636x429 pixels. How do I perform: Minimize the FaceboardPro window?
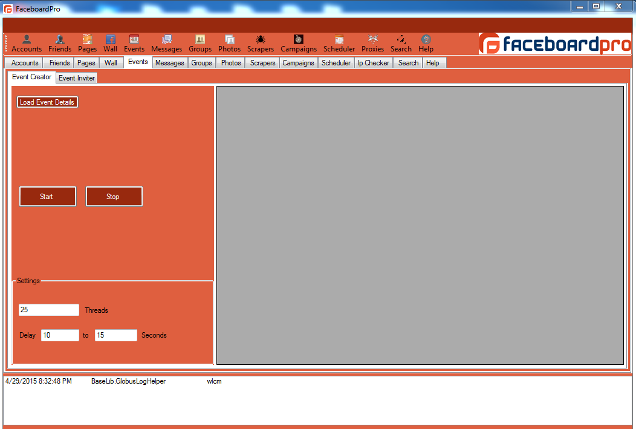pos(580,7)
